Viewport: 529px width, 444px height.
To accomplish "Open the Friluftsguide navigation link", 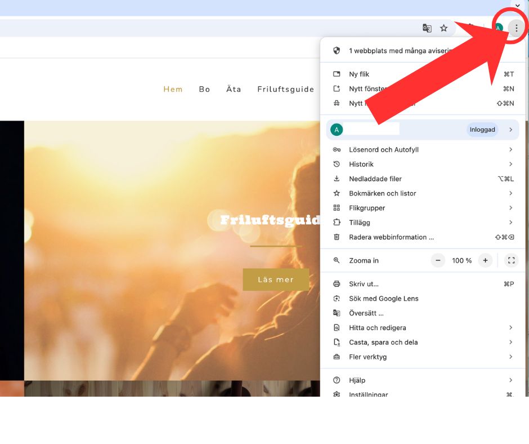I will pyautogui.click(x=285, y=89).
